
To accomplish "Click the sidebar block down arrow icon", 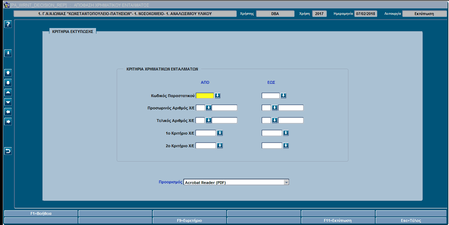I will 8,83.
